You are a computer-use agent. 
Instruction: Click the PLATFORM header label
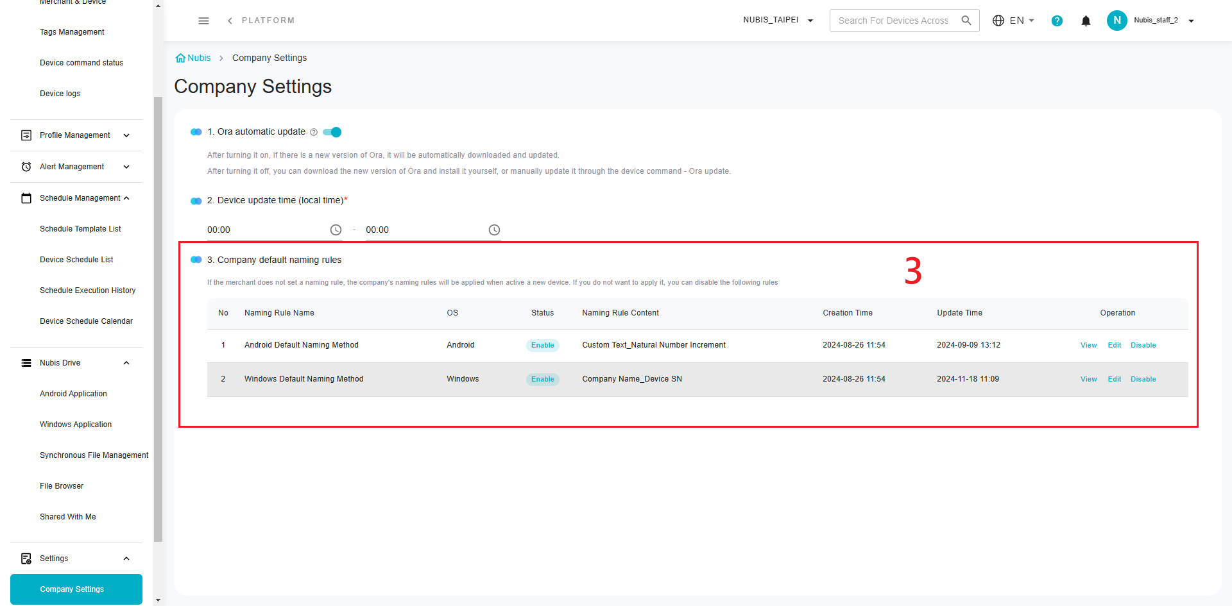click(x=268, y=21)
